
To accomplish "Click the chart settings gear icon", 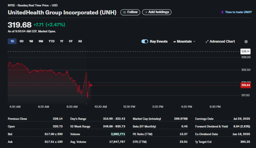I will point(246,42).
